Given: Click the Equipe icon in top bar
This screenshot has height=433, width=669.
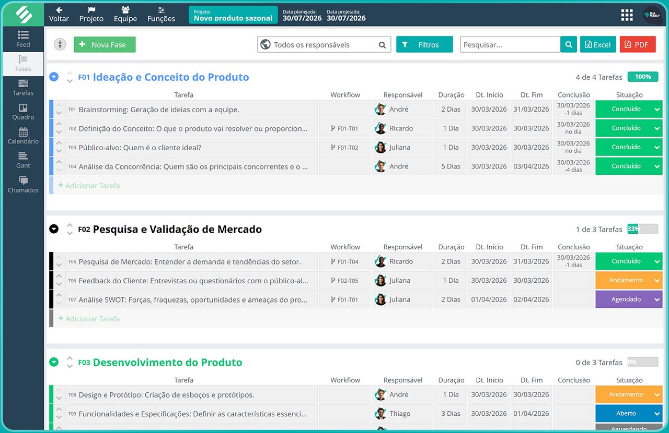Looking at the screenshot, I should tap(125, 14).
